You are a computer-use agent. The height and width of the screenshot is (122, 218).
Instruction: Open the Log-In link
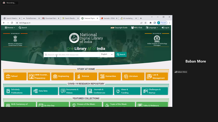coord(165,27)
